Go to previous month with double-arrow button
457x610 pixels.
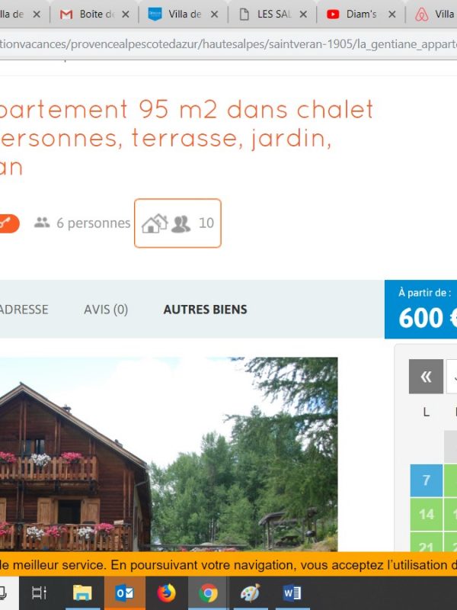click(x=426, y=377)
